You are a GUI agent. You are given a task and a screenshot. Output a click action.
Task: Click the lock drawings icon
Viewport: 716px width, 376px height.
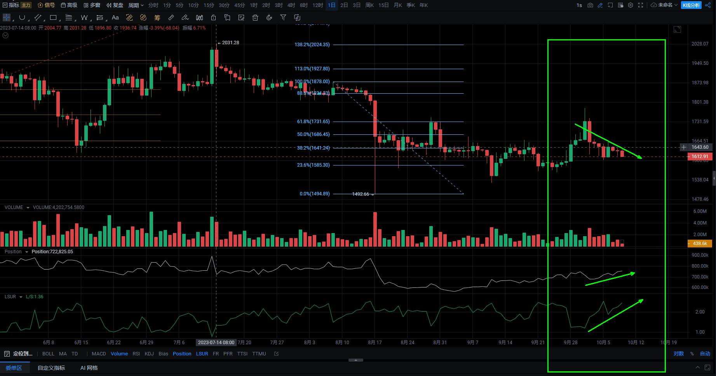[x=213, y=17]
